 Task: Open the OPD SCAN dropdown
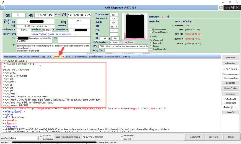click(230, 69)
